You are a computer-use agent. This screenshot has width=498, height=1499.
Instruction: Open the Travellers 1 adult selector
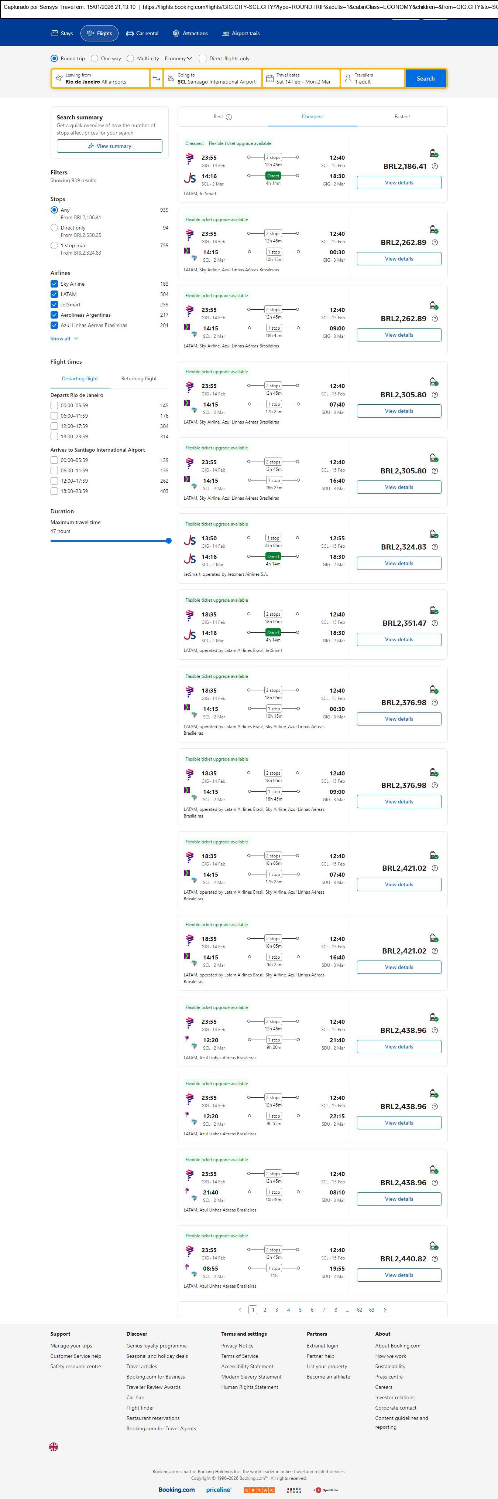click(372, 79)
